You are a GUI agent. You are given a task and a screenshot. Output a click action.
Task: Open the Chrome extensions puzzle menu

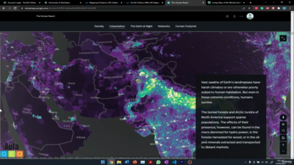(279, 8)
